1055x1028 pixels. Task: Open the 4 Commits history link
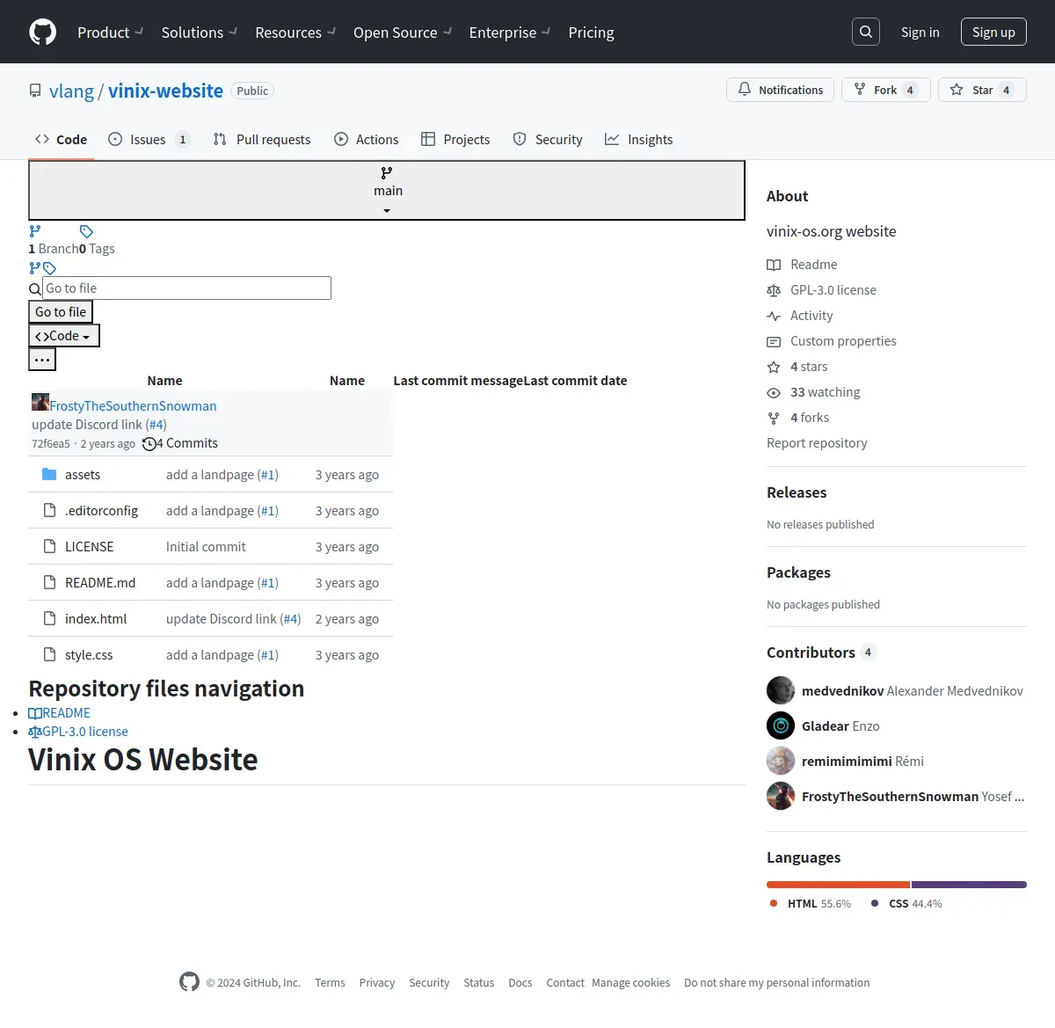(x=180, y=443)
